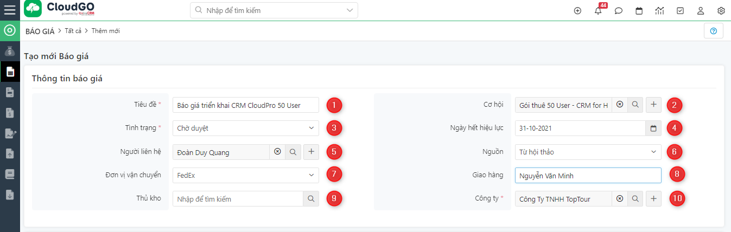Open date picker for Ngày hết hiệu lực
The height and width of the screenshot is (232, 731).
click(x=653, y=128)
